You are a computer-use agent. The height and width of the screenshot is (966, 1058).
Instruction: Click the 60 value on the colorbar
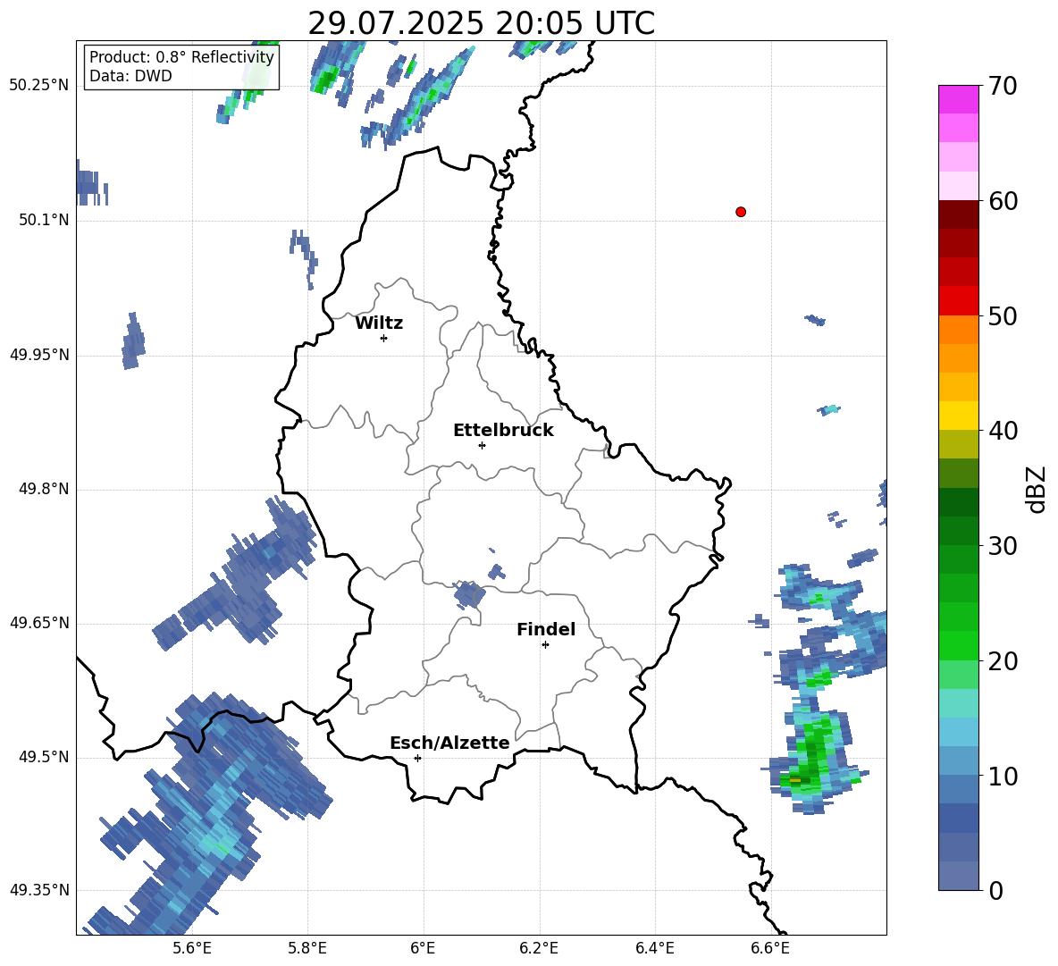tap(1002, 201)
